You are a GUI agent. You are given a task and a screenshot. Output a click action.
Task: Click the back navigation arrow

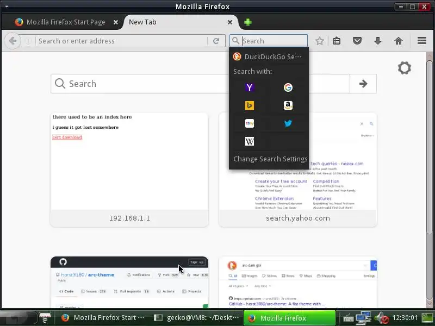tap(13, 41)
